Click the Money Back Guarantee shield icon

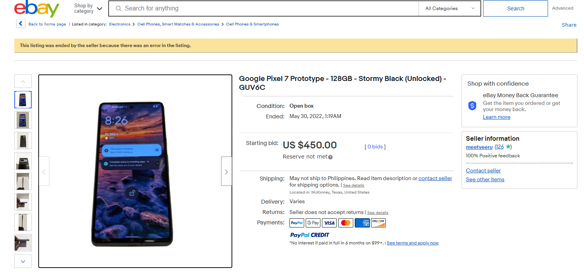472,106
